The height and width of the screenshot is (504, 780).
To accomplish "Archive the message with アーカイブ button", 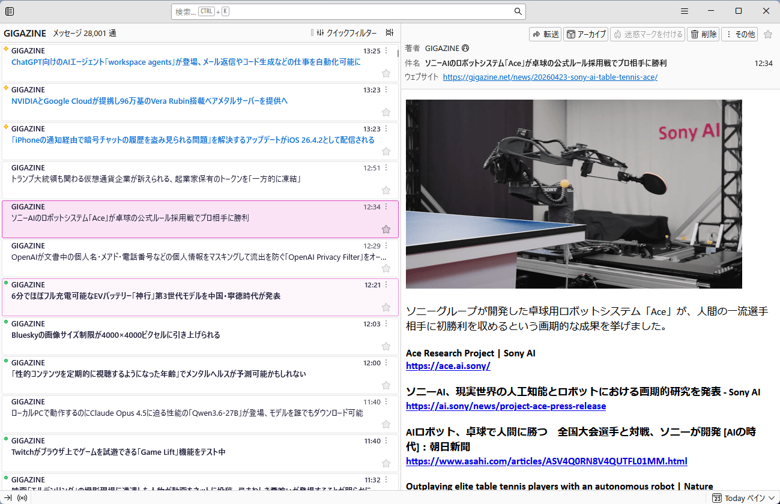I will 586,34.
